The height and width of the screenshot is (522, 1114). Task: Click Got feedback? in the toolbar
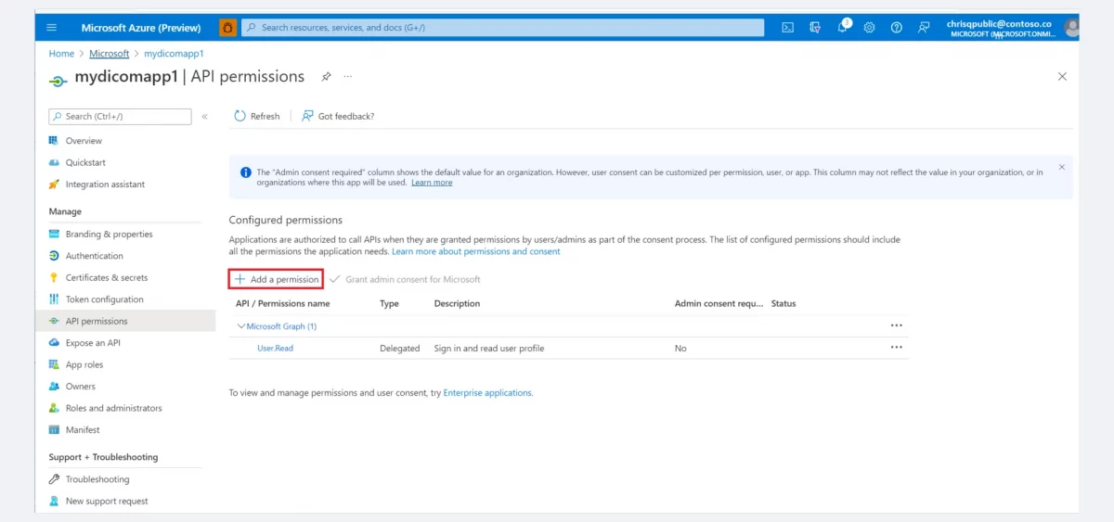pos(338,116)
